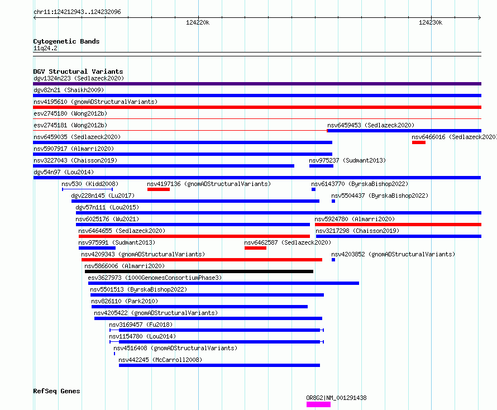
Task: Select the dgv57n111 (Lou2015) label
Action: 107,207
